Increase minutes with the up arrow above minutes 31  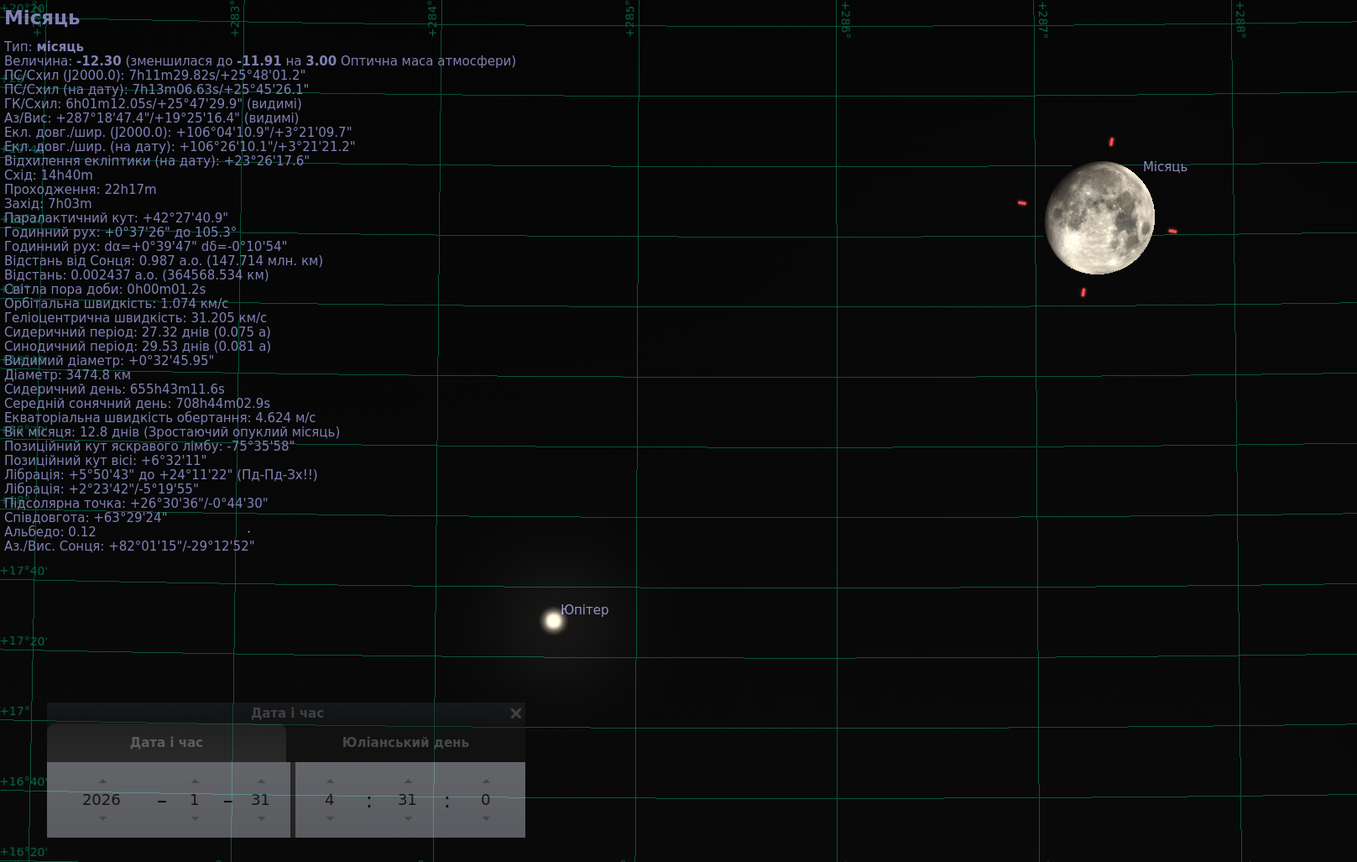(408, 781)
